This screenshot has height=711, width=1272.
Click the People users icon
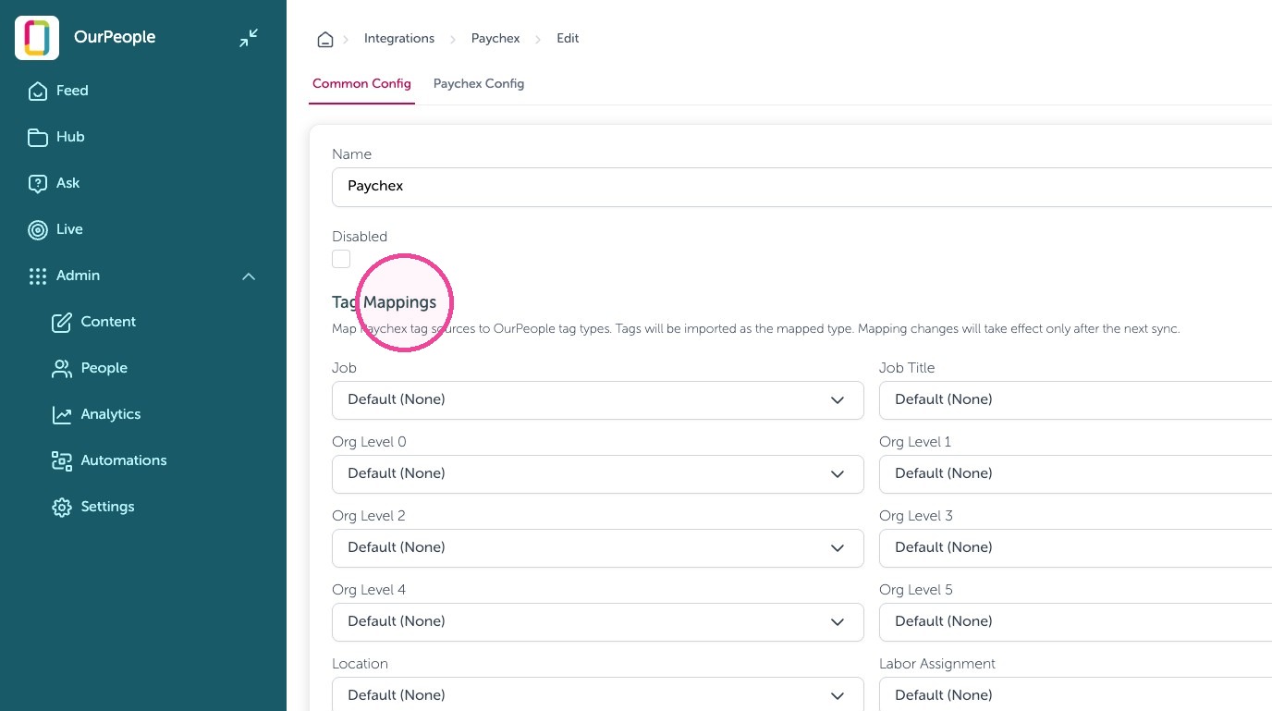62,368
